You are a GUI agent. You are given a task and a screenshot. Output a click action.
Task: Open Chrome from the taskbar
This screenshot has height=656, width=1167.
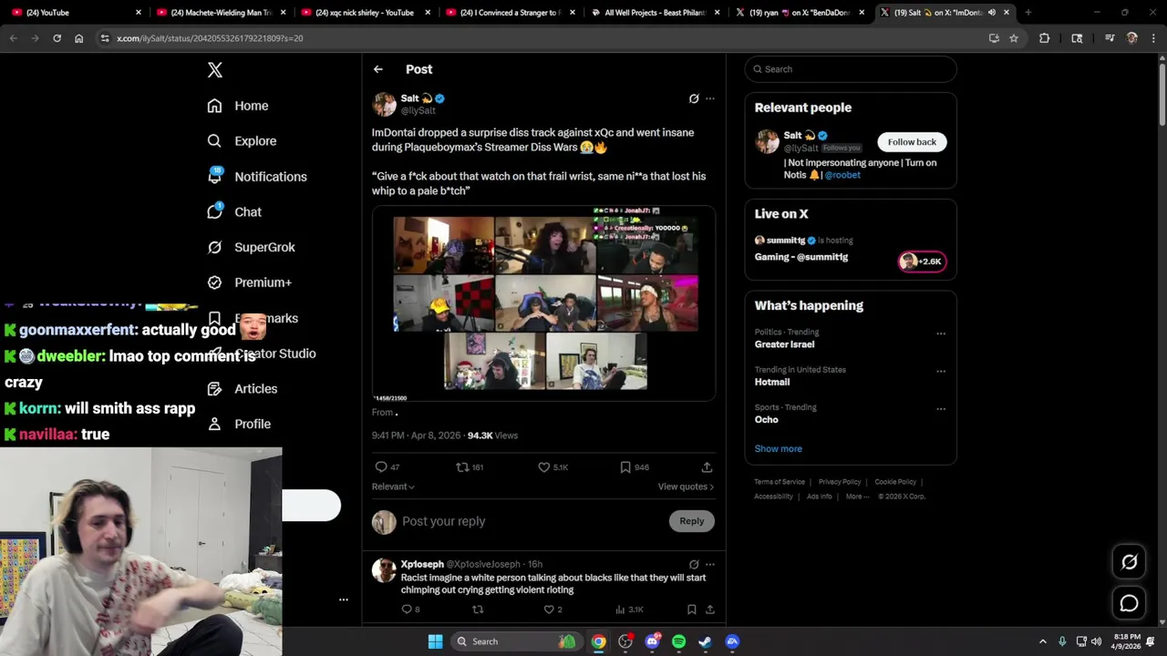point(598,641)
